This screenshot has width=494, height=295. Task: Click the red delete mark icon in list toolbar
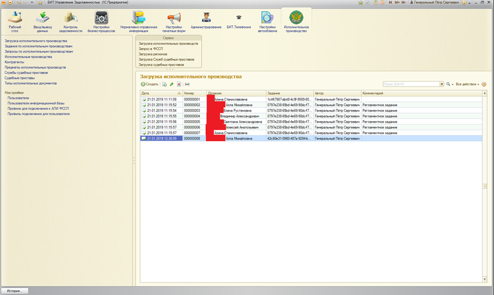coord(179,85)
